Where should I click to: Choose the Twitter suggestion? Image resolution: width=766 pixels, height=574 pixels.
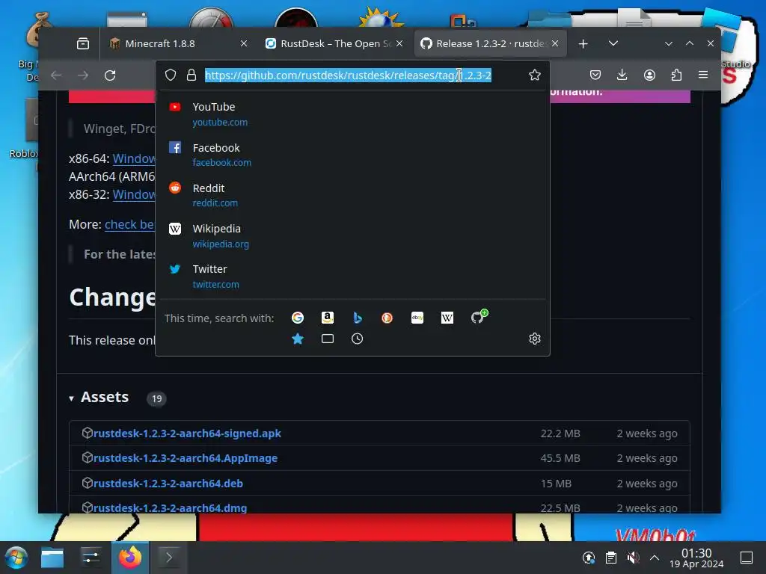click(x=353, y=277)
